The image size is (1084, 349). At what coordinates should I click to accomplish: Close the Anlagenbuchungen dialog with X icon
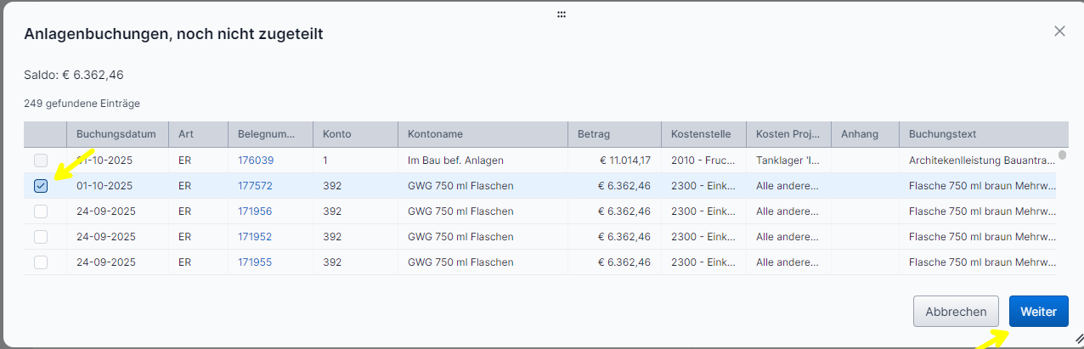pyautogui.click(x=1059, y=31)
